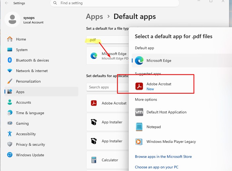The height and width of the screenshot is (171, 232).
Task: Open the System settings label
Action: (22, 50)
